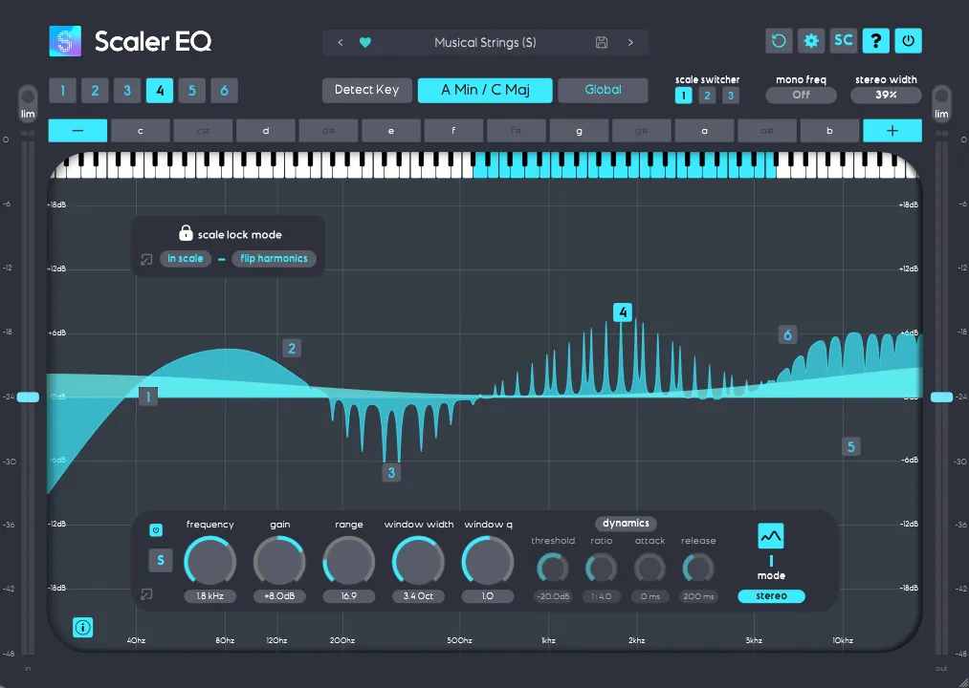Click the window width knob

(x=418, y=562)
